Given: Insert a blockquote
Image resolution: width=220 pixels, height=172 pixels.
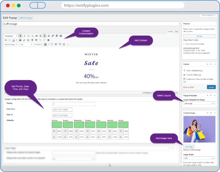Looking at the screenshot, I should [x=36, y=36].
